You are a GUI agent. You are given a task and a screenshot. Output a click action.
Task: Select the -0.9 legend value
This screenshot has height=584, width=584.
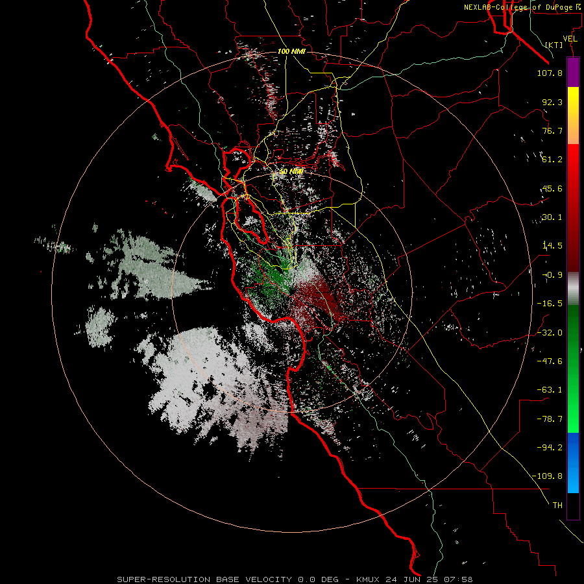pyautogui.click(x=552, y=275)
